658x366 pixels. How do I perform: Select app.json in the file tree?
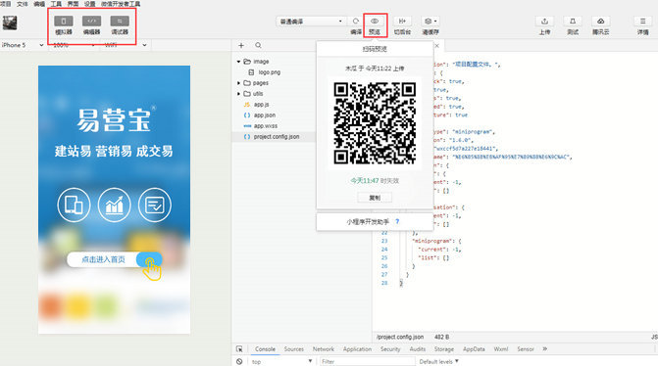point(265,115)
